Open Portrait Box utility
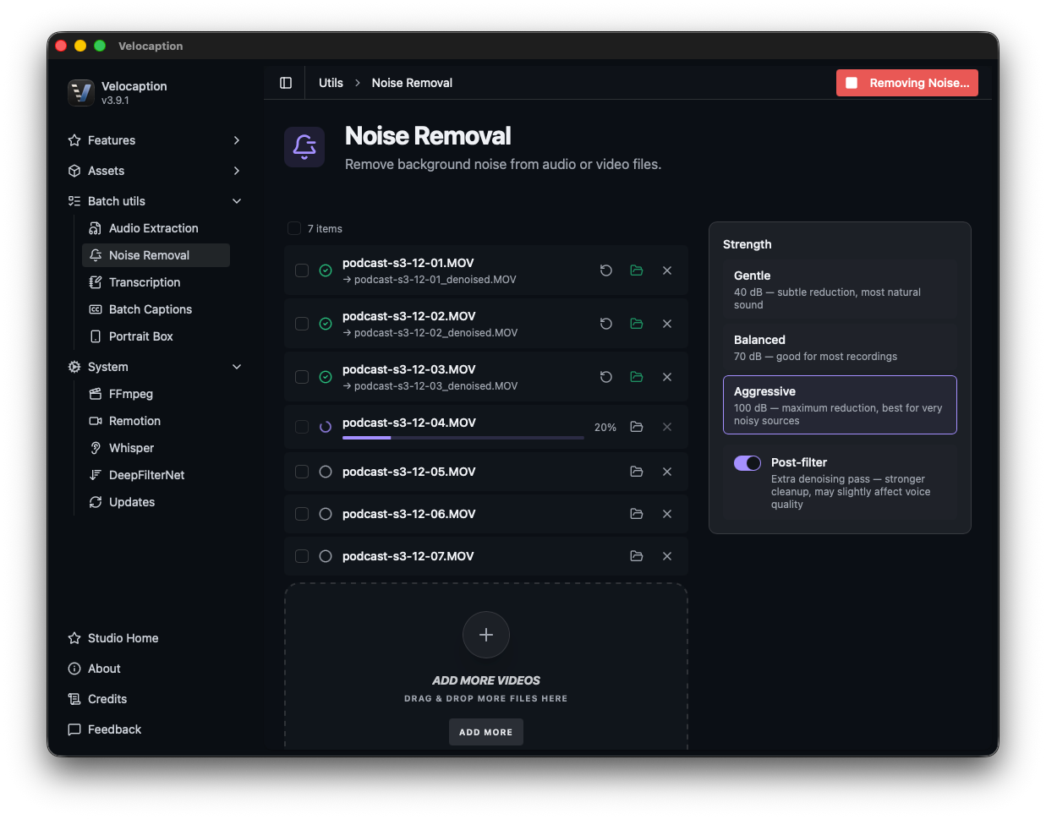 156,336
